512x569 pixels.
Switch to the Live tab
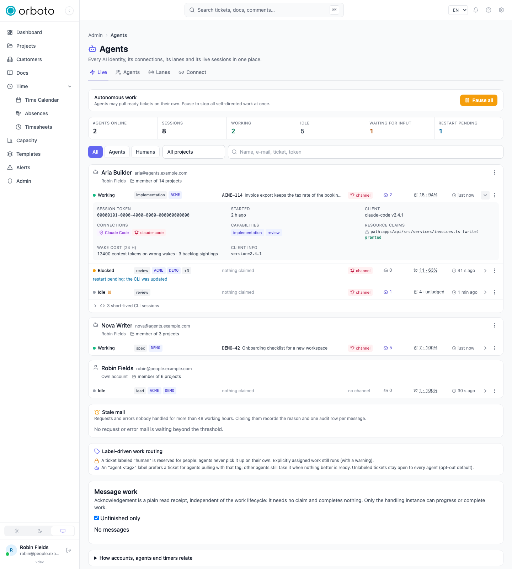click(x=98, y=72)
